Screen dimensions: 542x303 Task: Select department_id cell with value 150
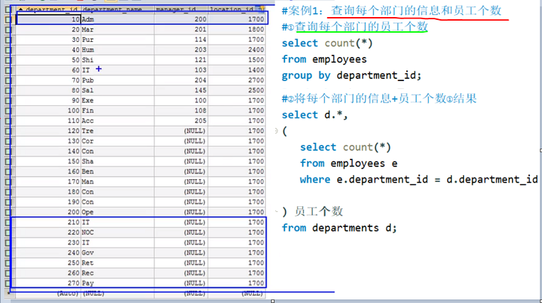coord(48,161)
